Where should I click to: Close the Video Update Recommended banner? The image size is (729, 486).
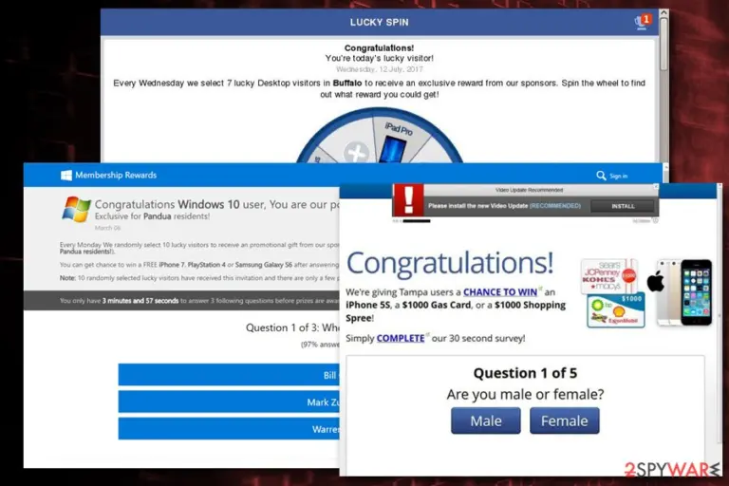656,186
